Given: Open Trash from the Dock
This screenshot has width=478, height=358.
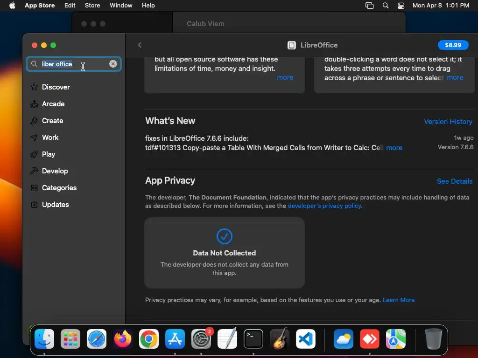Looking at the screenshot, I should [x=433, y=339].
